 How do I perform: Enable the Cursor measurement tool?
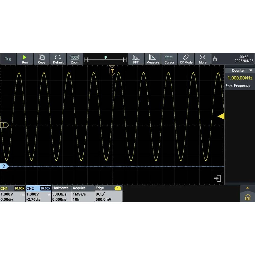(x=169, y=59)
